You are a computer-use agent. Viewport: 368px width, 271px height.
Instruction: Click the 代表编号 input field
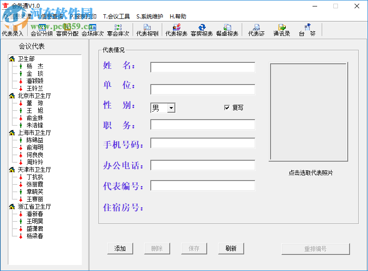(x=203, y=186)
